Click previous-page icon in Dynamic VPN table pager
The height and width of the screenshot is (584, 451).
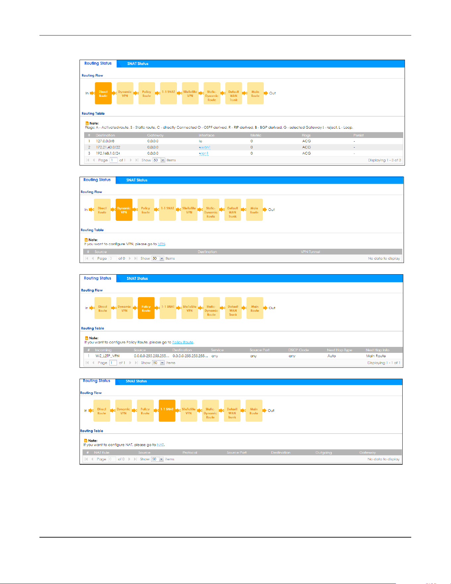click(x=93, y=258)
